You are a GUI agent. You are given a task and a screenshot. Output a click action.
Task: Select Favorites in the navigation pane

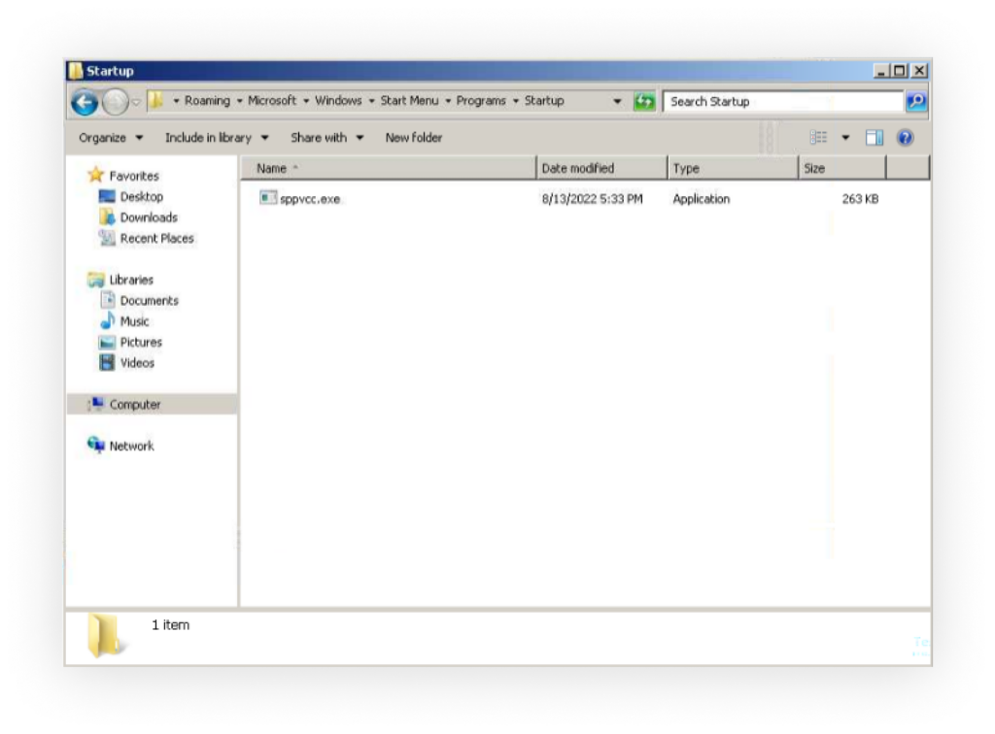click(134, 176)
